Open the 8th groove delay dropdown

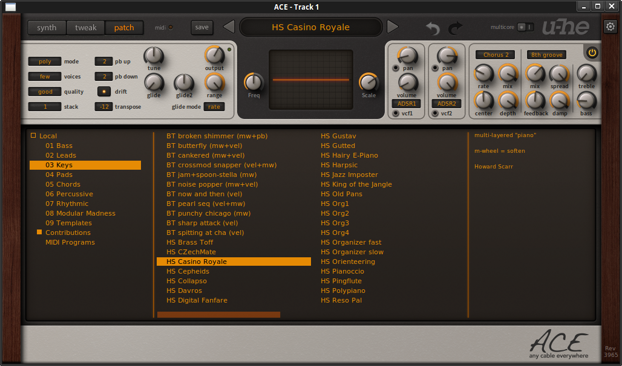(x=546, y=55)
